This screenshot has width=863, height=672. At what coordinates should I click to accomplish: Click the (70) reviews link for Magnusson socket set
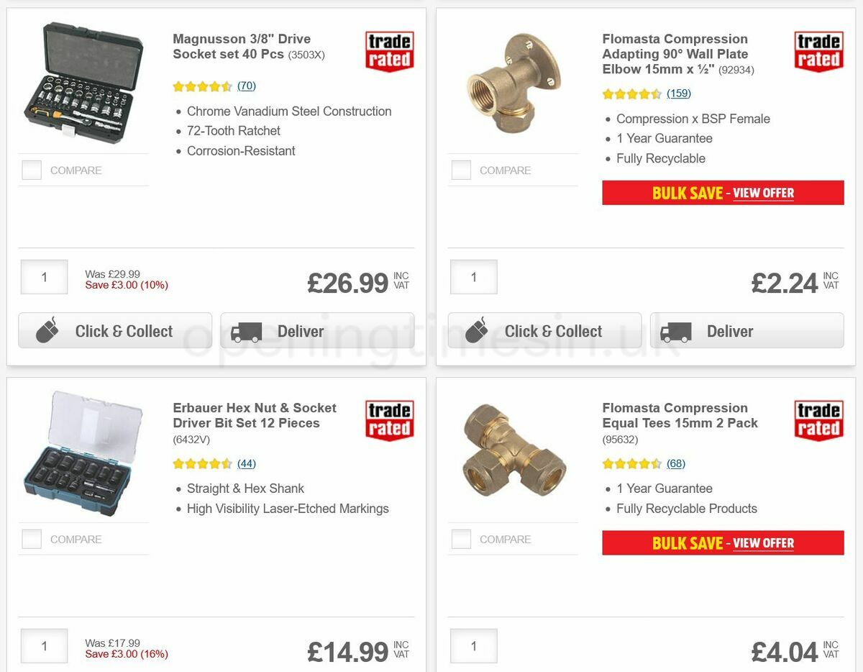(x=245, y=86)
